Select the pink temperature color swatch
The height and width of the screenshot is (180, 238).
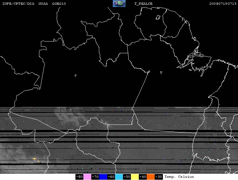coord(87,177)
